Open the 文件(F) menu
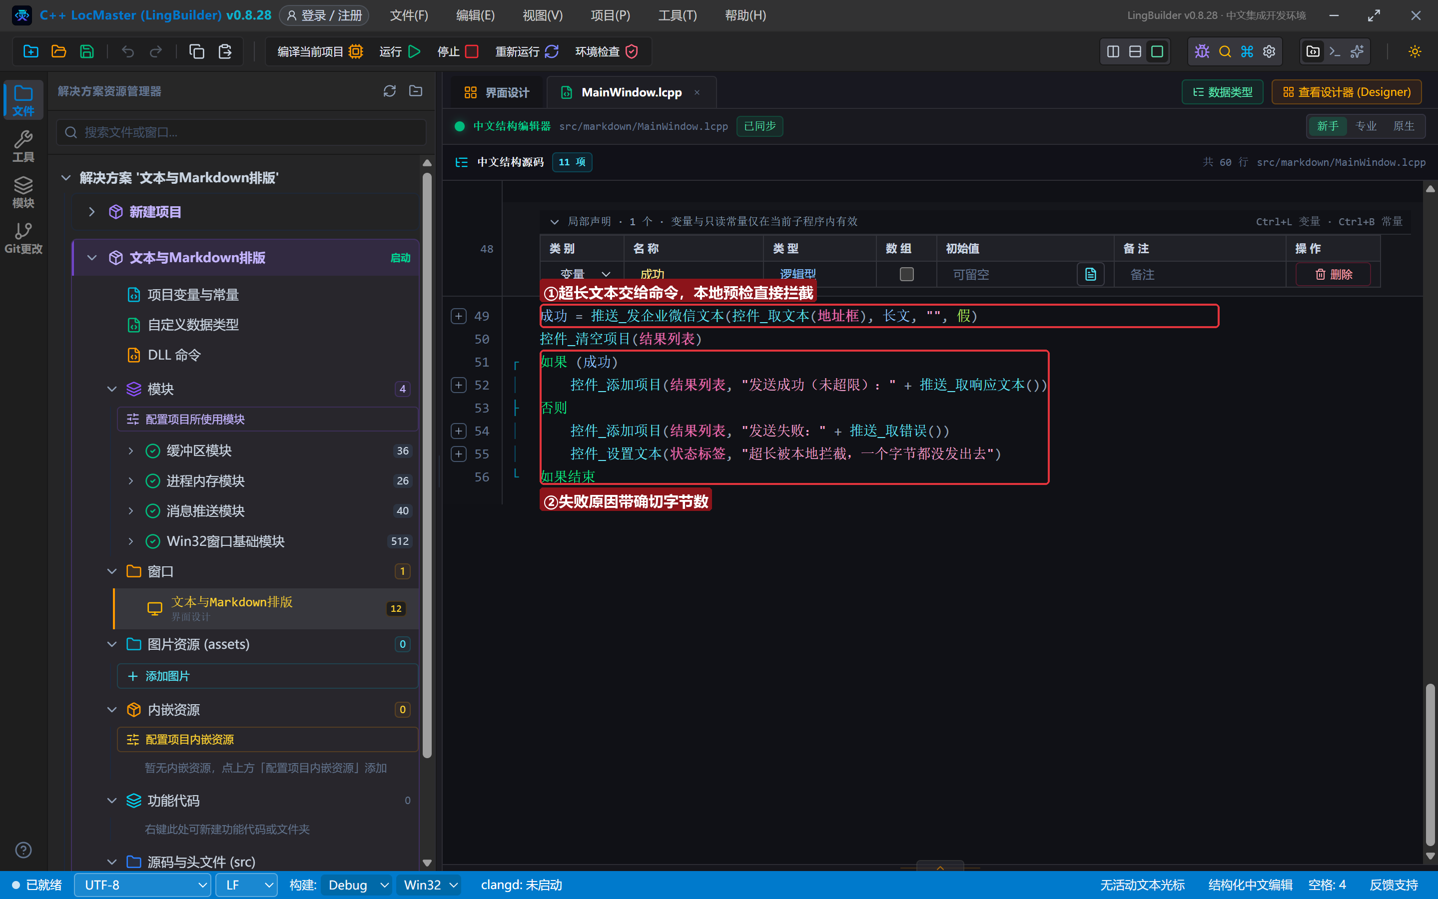The height and width of the screenshot is (899, 1438). tap(409, 15)
